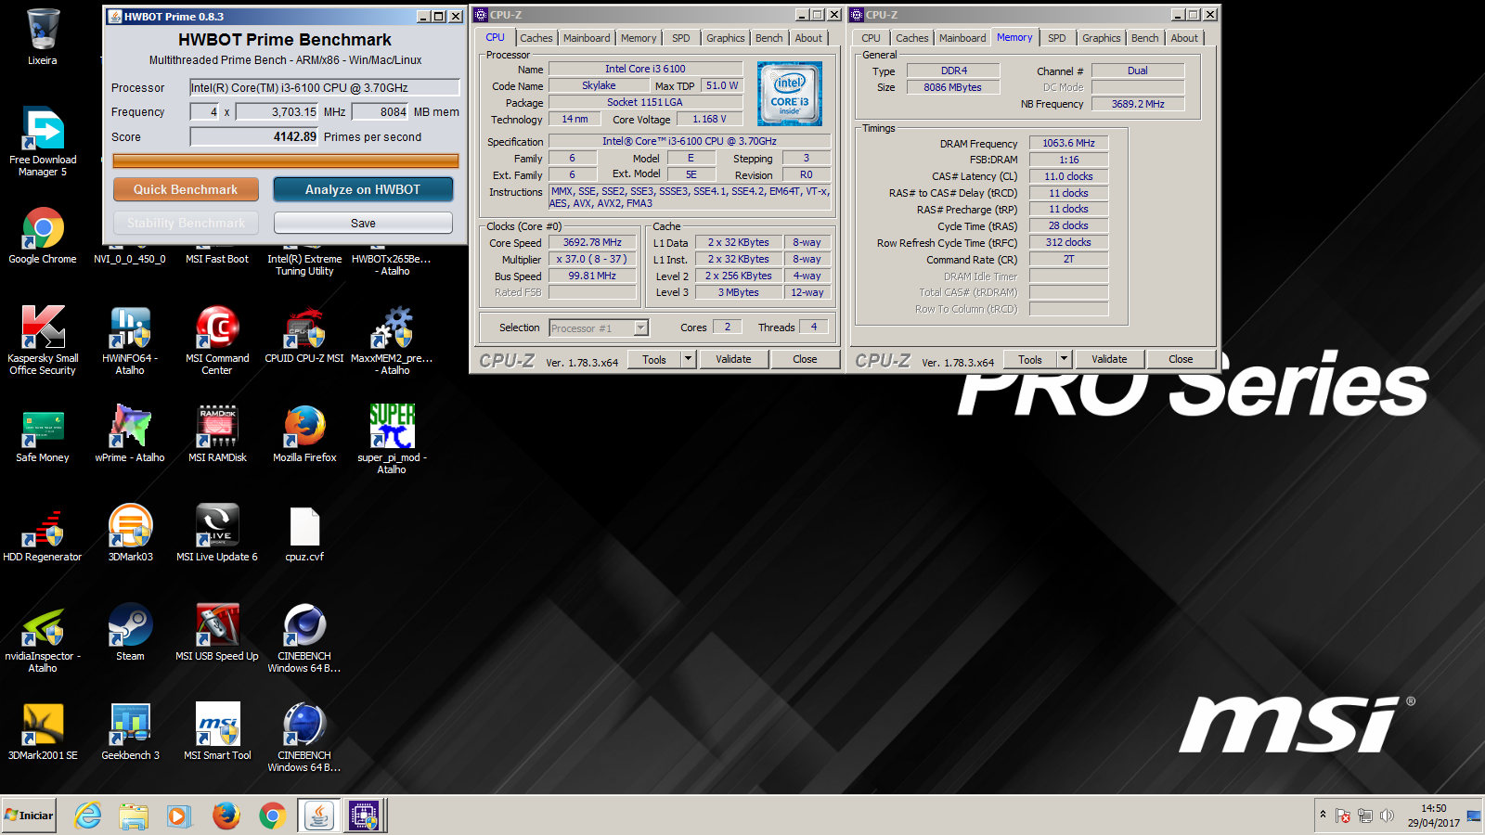Screen dimensions: 1485x835
Task: Open About tab in right CPU-Z window
Action: click(x=1183, y=38)
